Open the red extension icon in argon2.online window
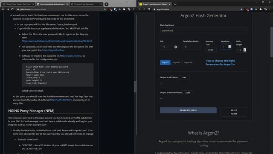 (247, 9)
